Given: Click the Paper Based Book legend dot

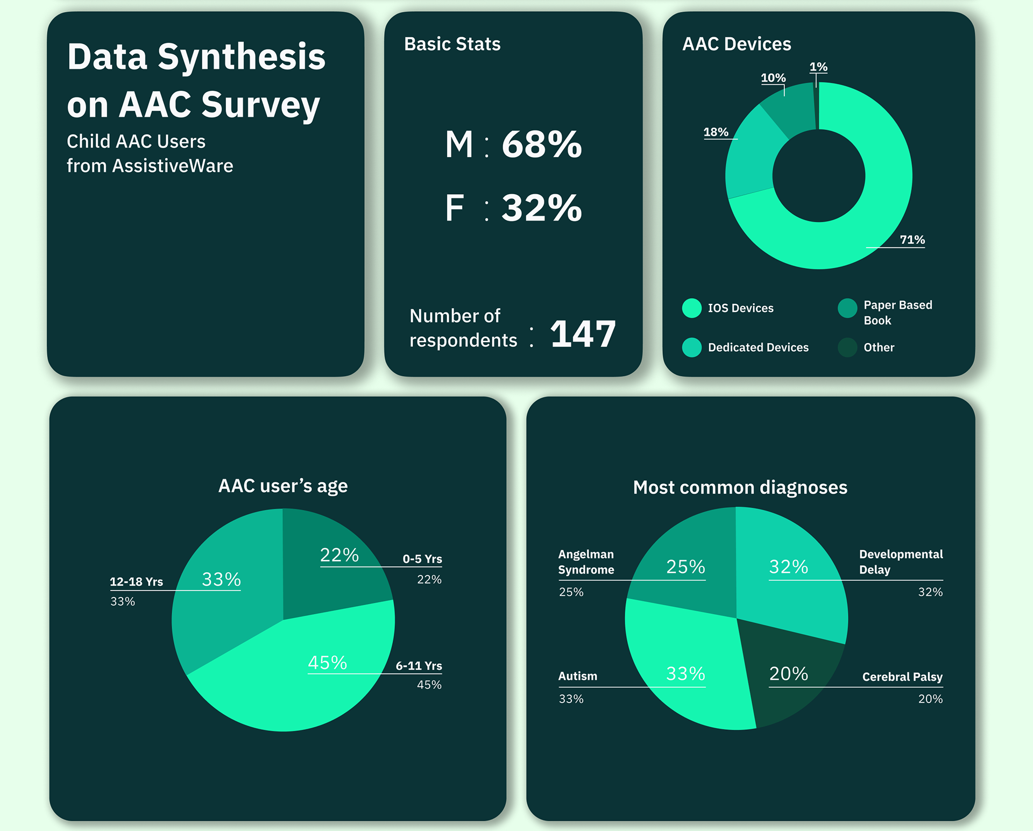Looking at the screenshot, I should [847, 308].
